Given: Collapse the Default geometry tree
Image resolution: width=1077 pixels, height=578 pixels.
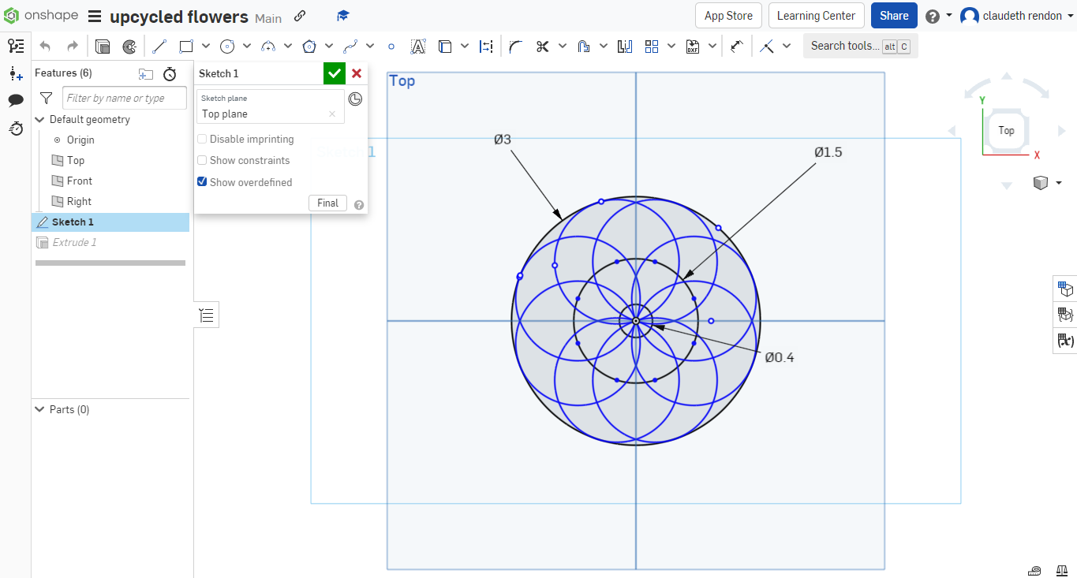Looking at the screenshot, I should click(39, 119).
